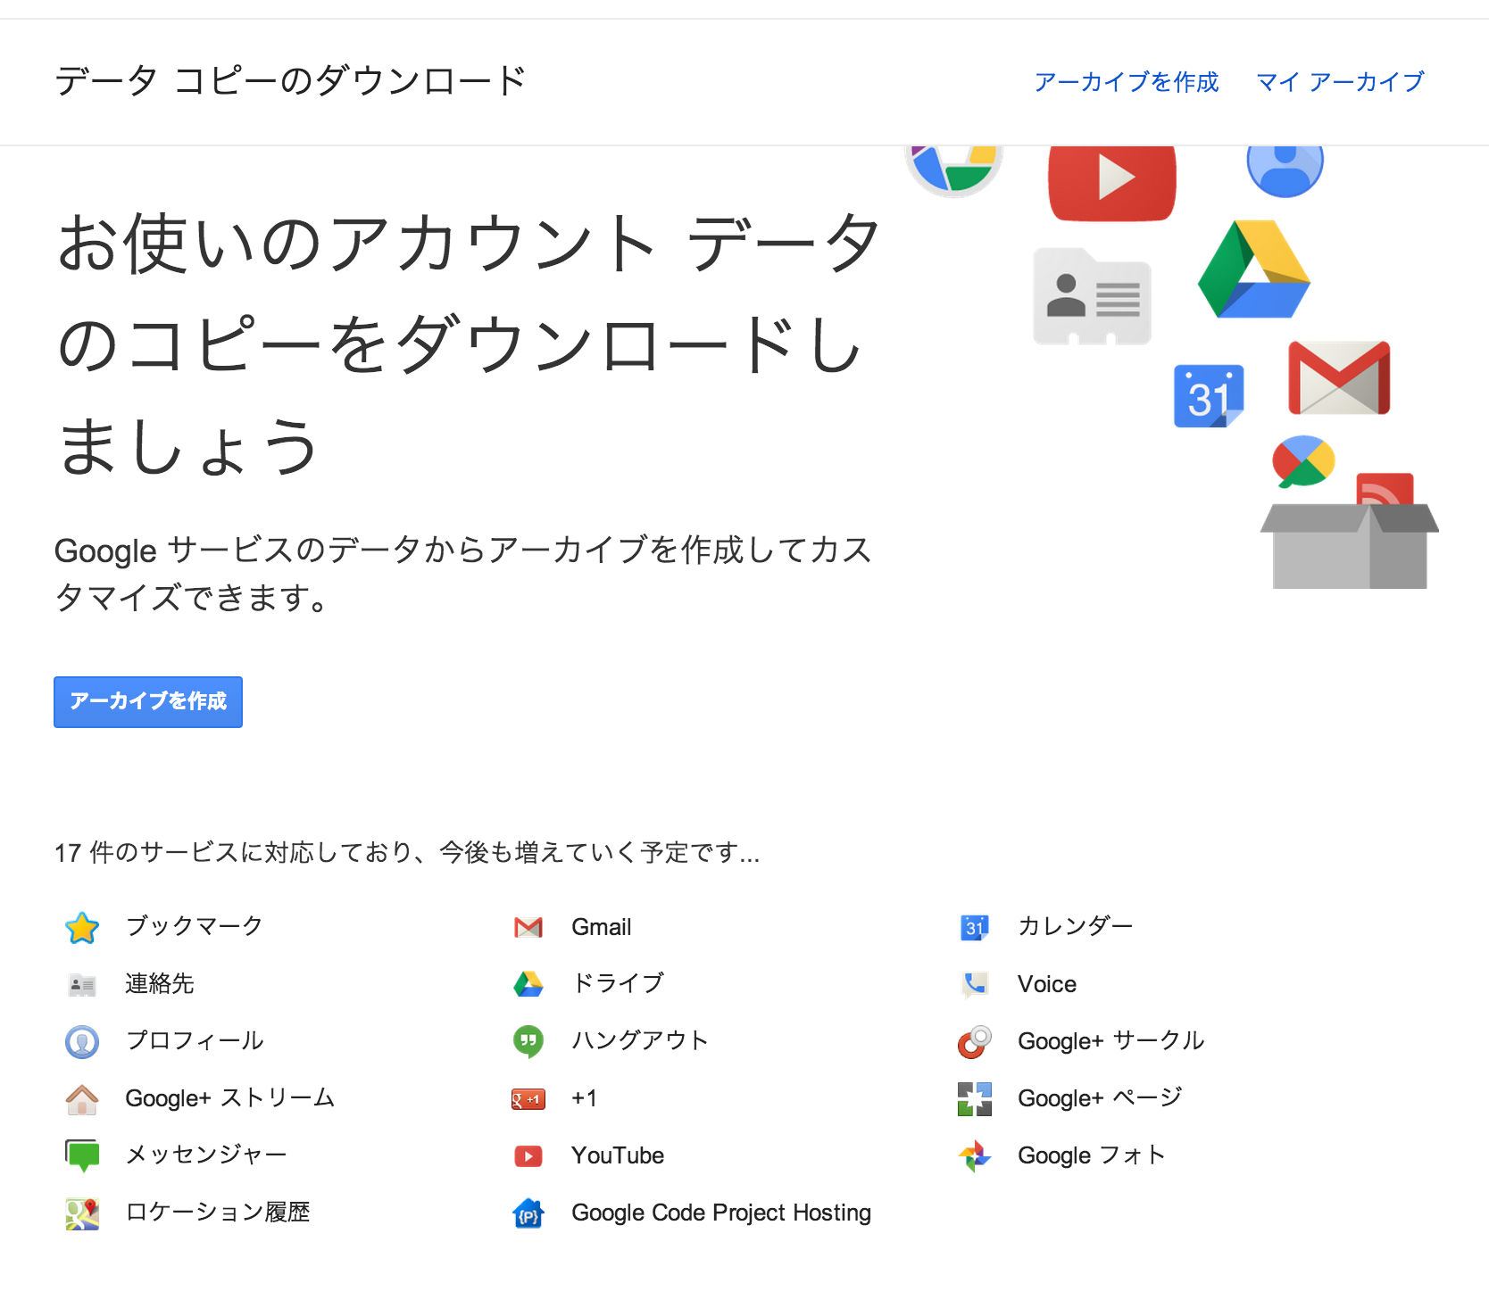Viewport: 1489px width, 1308px height.
Task: Click the メッセンジャー service label
Action: coord(206,1155)
